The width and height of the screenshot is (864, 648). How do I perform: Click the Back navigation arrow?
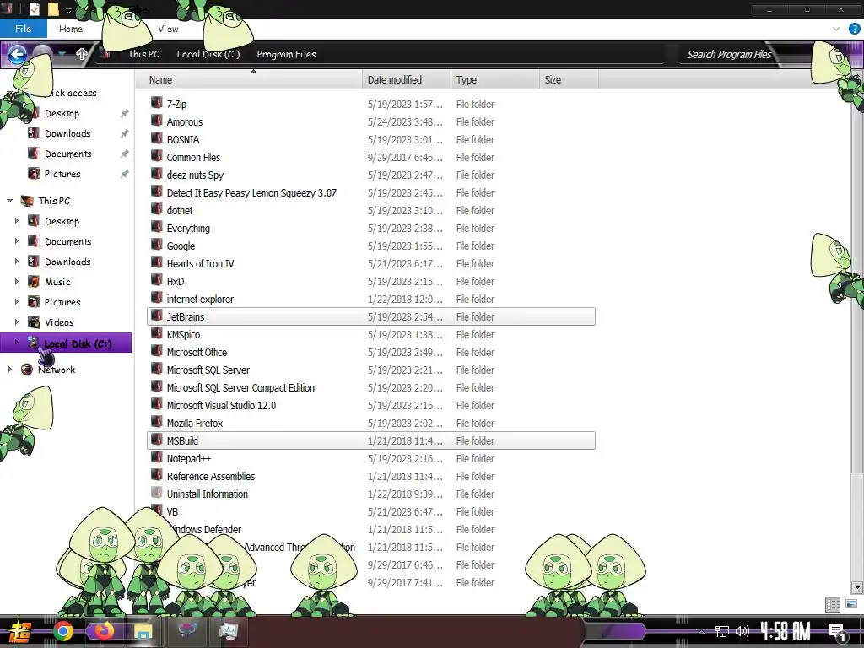click(x=17, y=54)
